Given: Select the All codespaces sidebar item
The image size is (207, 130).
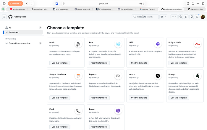Looking at the screenshot, I should [x=10, y=28].
